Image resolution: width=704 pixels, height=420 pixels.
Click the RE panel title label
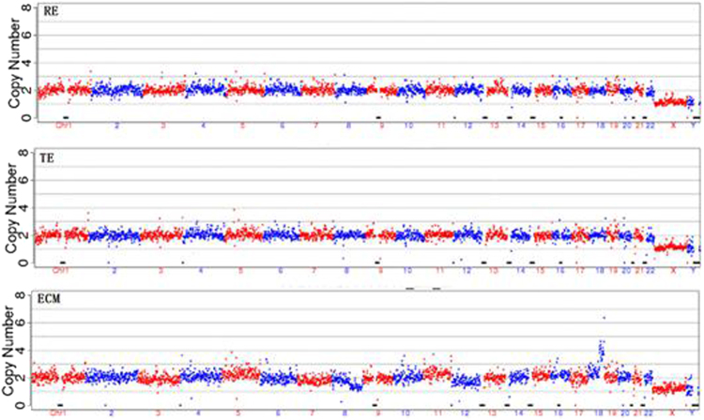coord(51,11)
